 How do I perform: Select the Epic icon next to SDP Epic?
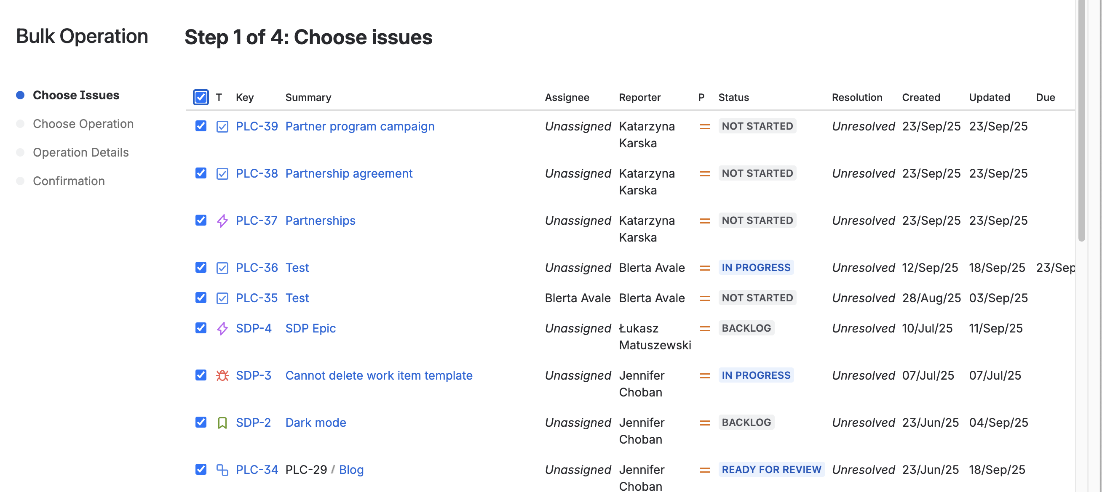click(x=222, y=328)
